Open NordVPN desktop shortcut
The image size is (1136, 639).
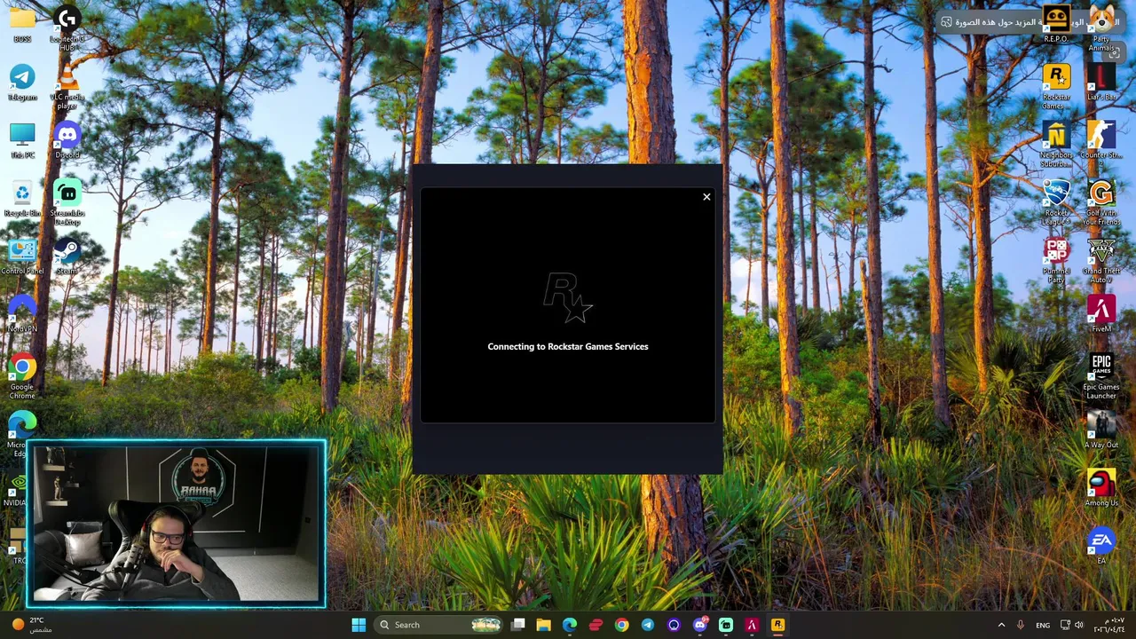point(22,315)
